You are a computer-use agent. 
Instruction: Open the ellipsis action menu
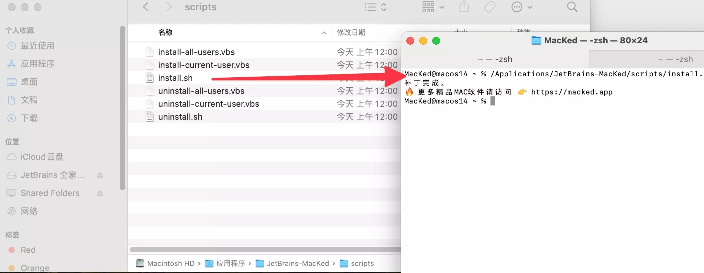[522, 7]
